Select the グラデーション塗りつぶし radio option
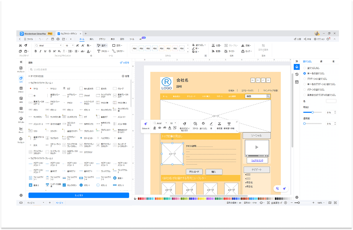Image resolution: width=353 pixels, height=230 pixels. 304,79
